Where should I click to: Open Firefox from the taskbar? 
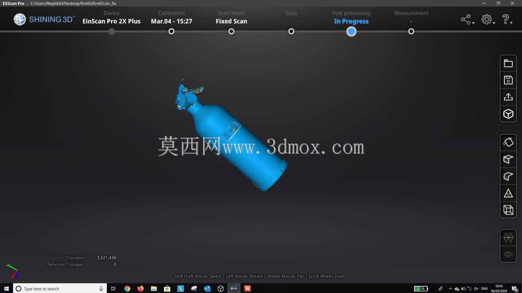pos(141,288)
